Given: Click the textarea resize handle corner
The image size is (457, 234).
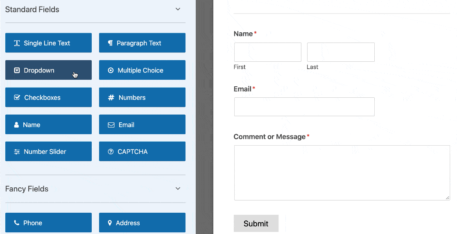Looking at the screenshot, I should click(448, 198).
